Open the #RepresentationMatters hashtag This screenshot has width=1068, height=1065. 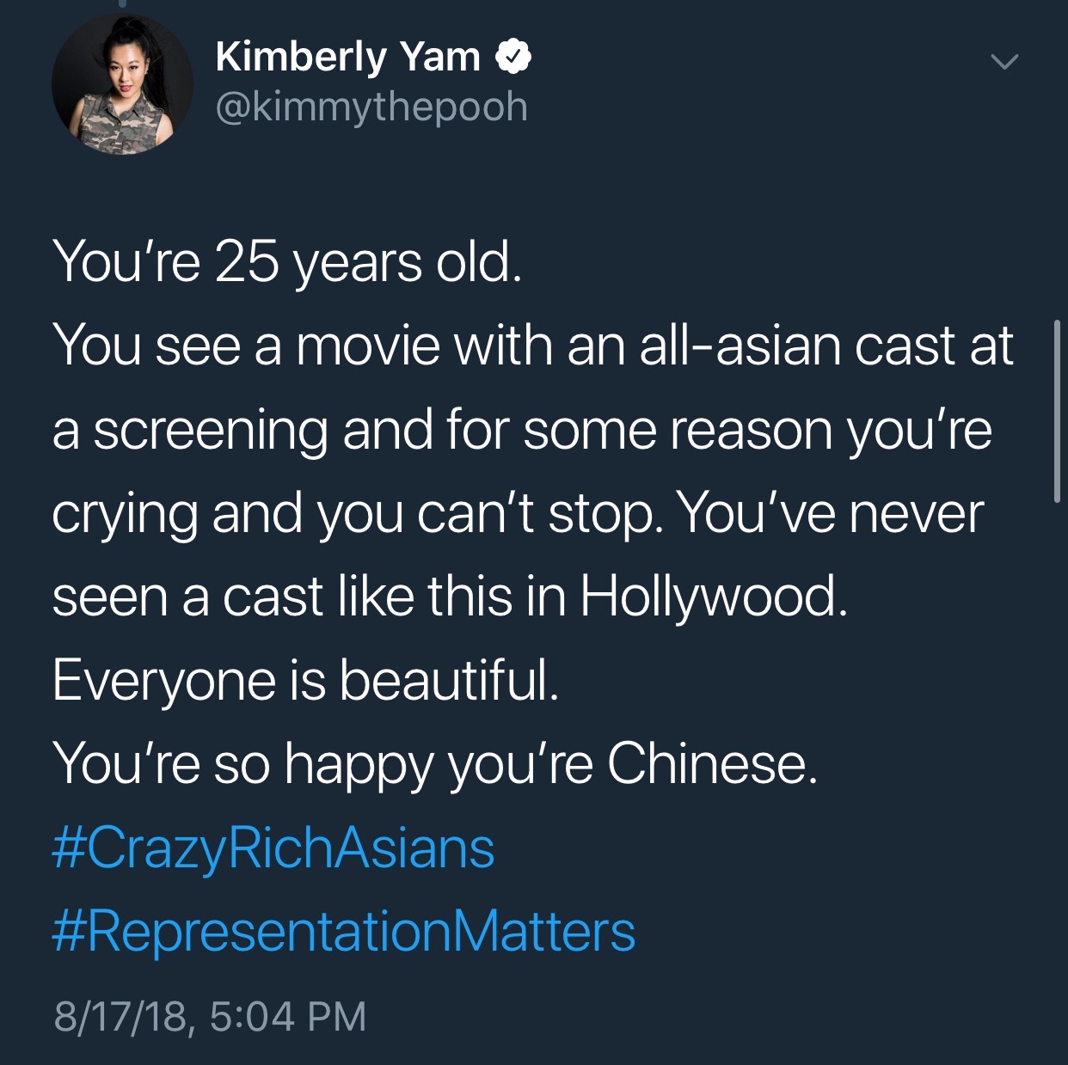[x=344, y=932]
